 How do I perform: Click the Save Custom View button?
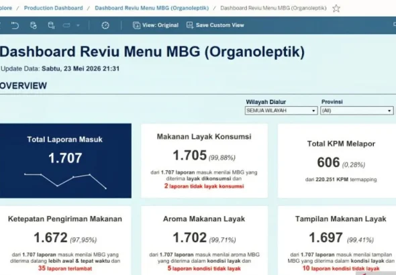(215, 25)
